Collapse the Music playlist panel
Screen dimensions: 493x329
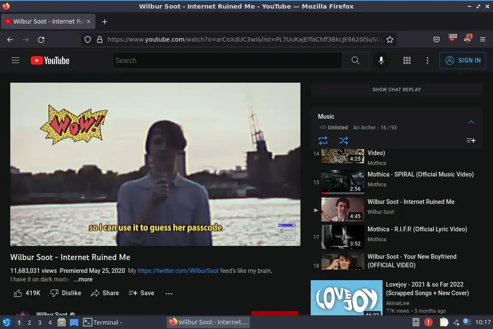tap(471, 122)
